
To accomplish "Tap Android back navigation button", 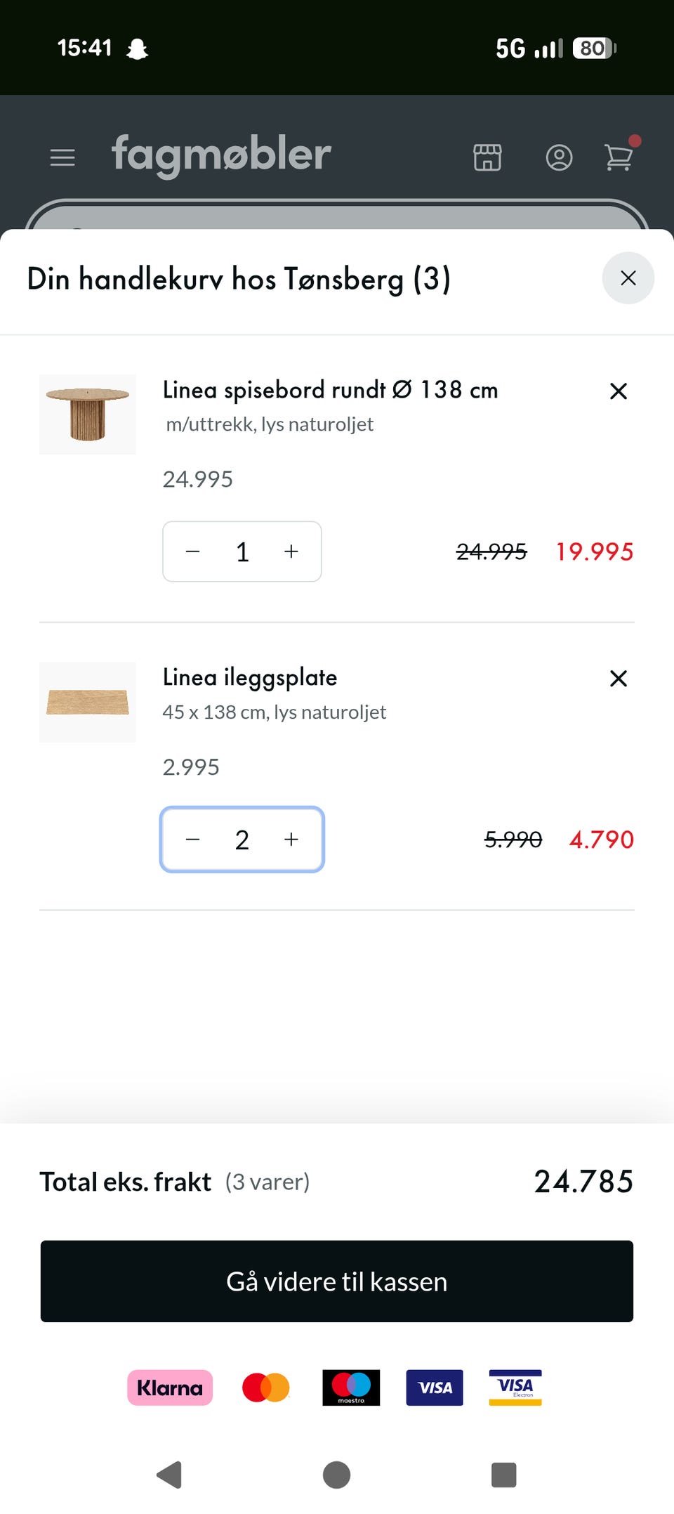I will tap(169, 1475).
